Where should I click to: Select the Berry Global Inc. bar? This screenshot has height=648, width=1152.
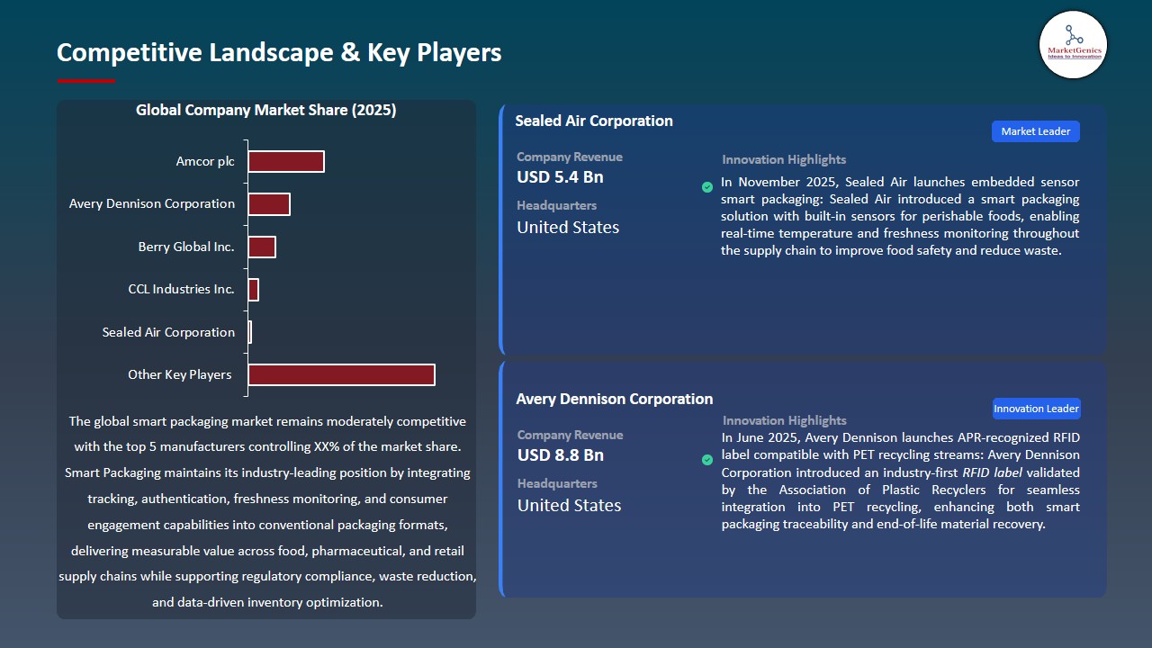click(x=262, y=247)
